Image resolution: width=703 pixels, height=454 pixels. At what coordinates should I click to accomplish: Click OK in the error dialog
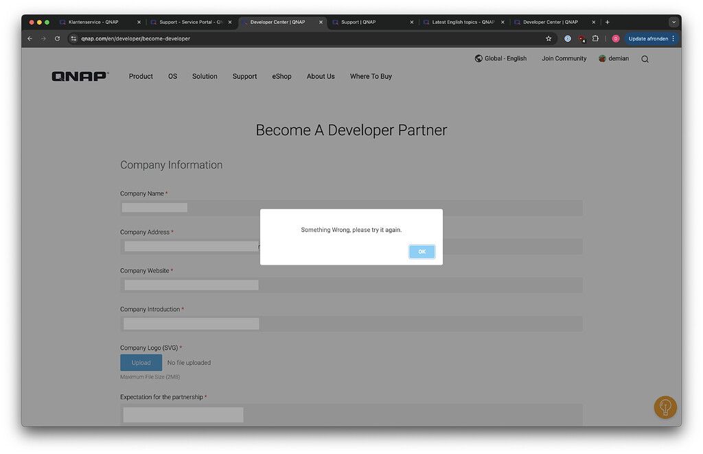(x=422, y=252)
